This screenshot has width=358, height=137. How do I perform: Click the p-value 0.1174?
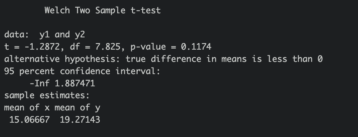tap(196, 47)
